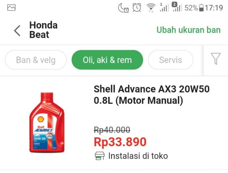This screenshot has height=173, width=228.
Task: Switch to the Servis tab
Action: (x=171, y=60)
